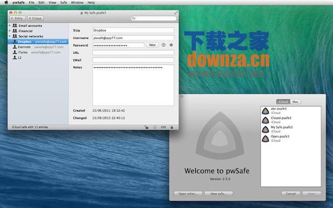Open the Help menu
The width and height of the screenshot is (333, 208).
[91, 3]
